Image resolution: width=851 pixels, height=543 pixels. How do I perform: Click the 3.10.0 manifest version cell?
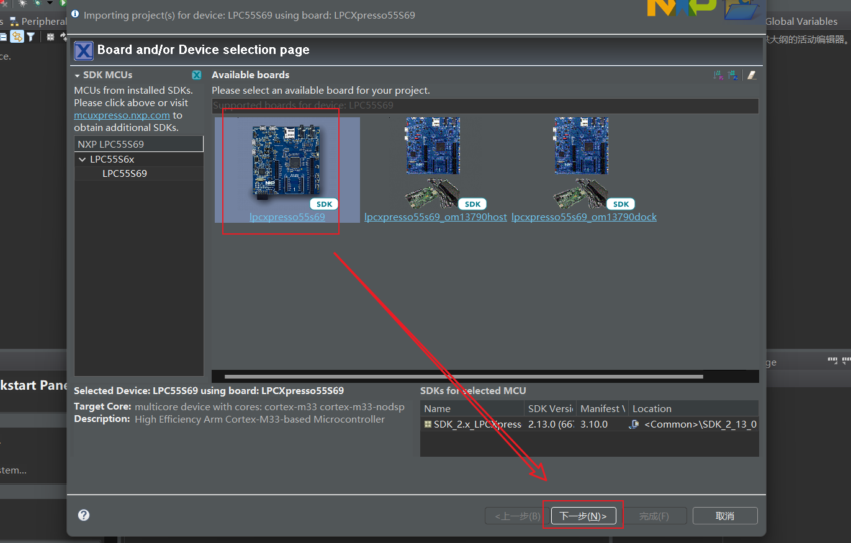(x=594, y=424)
